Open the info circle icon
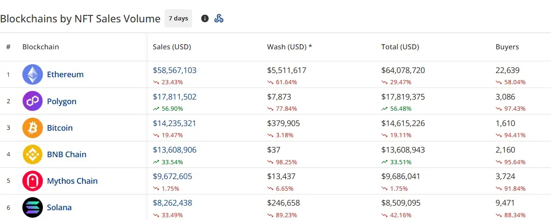Viewport: 551px width, 220px height. 205,19
